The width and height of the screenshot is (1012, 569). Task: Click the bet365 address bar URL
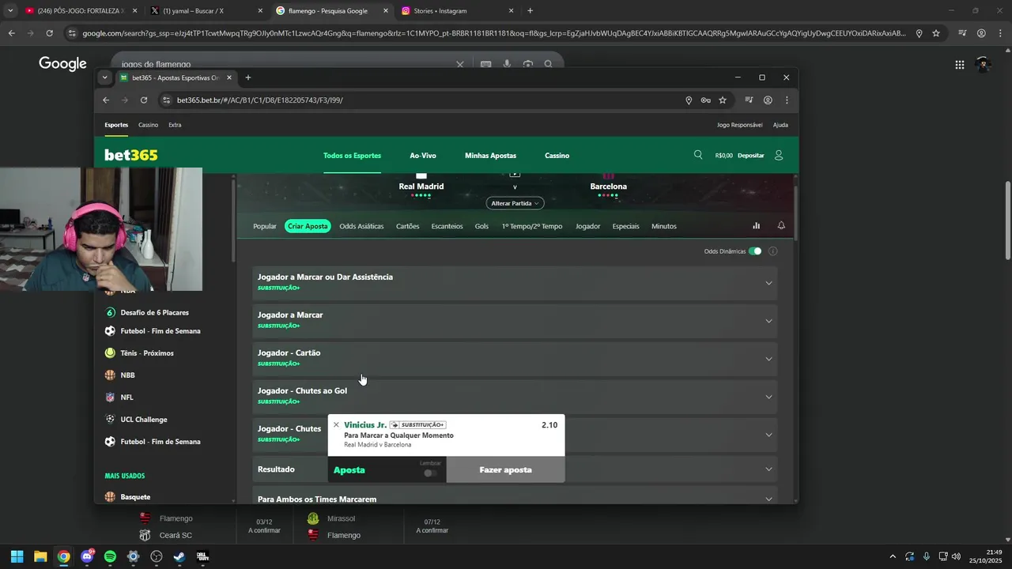click(260, 100)
